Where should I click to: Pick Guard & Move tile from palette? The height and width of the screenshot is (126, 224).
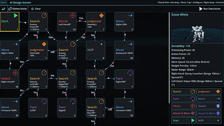tap(209, 113)
